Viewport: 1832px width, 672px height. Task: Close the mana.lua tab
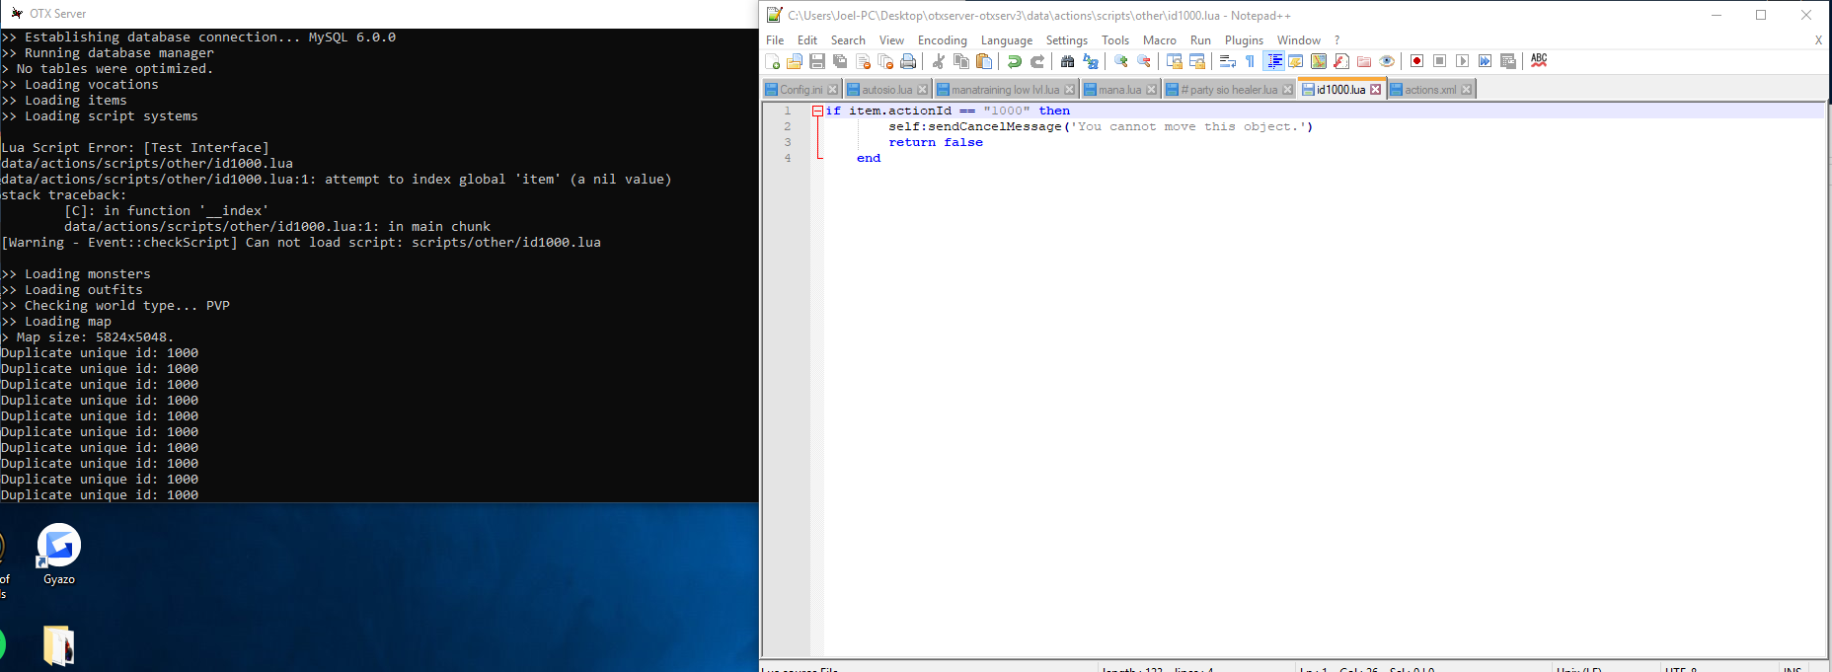pos(1151,90)
